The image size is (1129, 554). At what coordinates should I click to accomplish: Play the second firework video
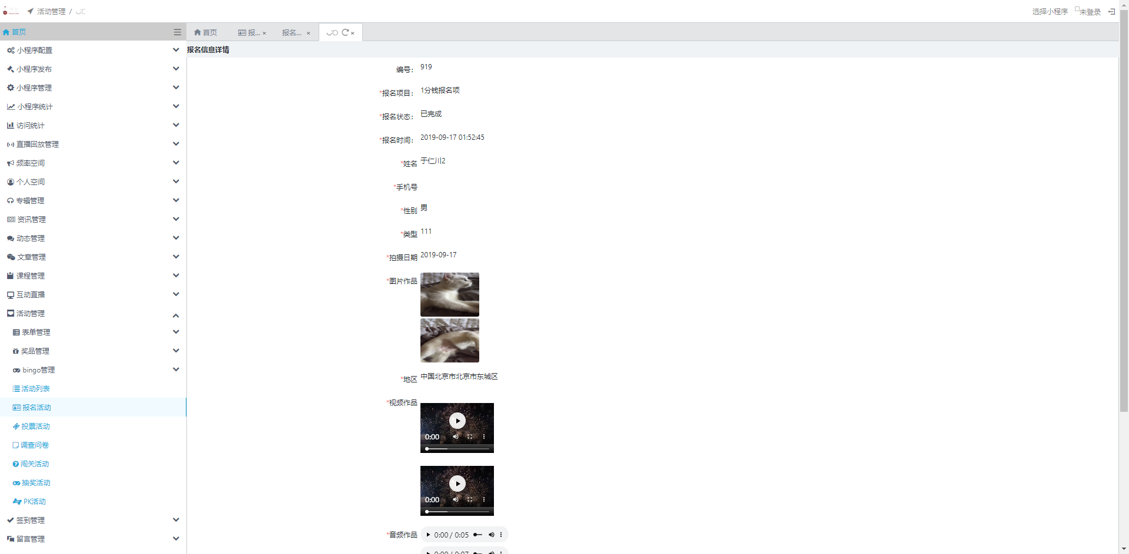tap(457, 484)
